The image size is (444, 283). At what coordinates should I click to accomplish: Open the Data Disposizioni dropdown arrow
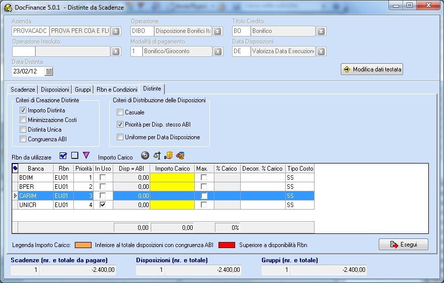tap(321, 51)
